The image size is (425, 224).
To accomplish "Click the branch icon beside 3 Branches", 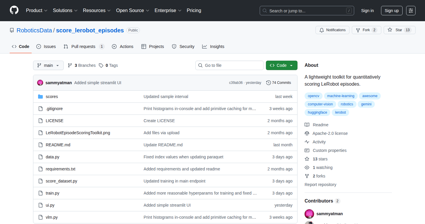I will [x=70, y=65].
